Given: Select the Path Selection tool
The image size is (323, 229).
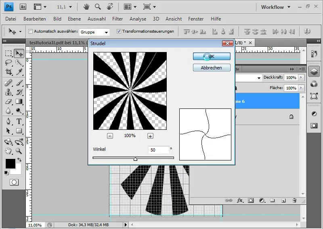Looking at the screenshot, I should 8,131.
